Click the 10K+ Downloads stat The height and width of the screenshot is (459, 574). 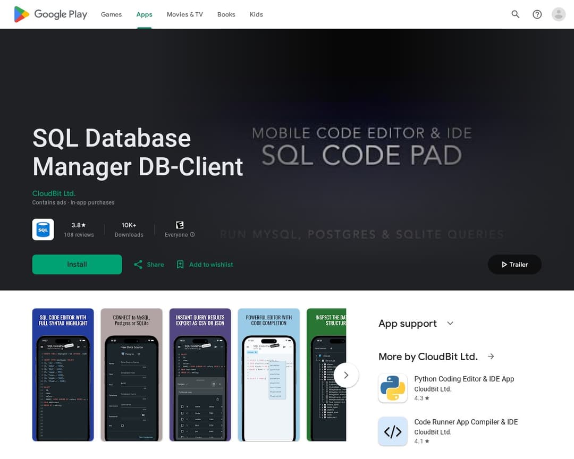(x=129, y=229)
